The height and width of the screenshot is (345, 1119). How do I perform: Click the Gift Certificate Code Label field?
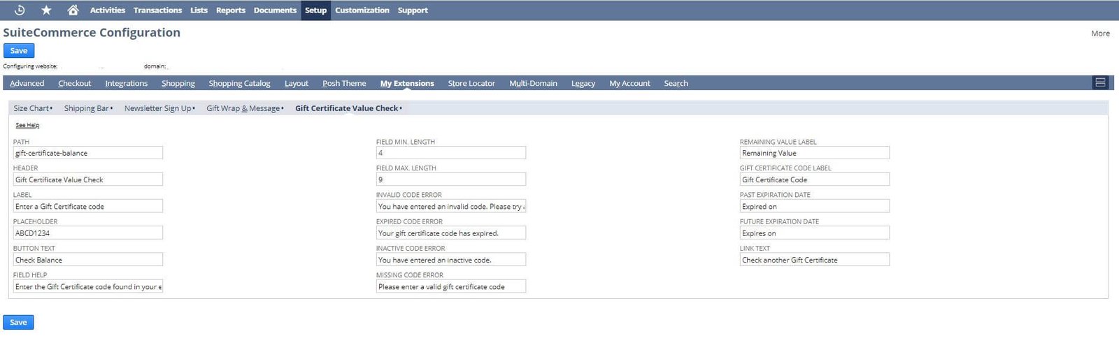pyautogui.click(x=815, y=179)
